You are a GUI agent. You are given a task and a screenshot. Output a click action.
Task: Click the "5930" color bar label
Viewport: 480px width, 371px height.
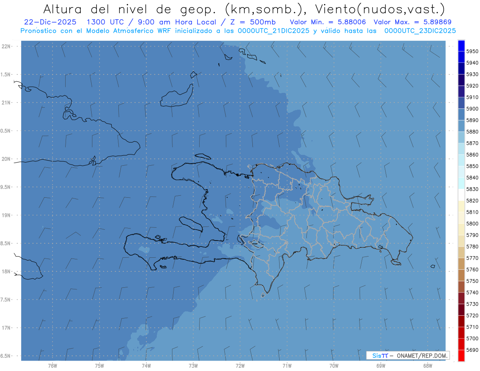click(x=472, y=74)
